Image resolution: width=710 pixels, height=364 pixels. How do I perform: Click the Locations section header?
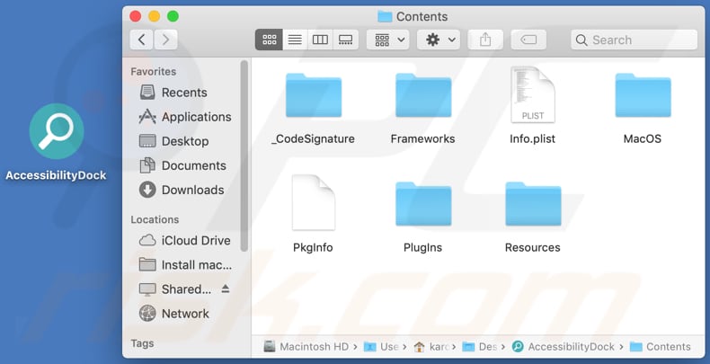[x=155, y=219]
